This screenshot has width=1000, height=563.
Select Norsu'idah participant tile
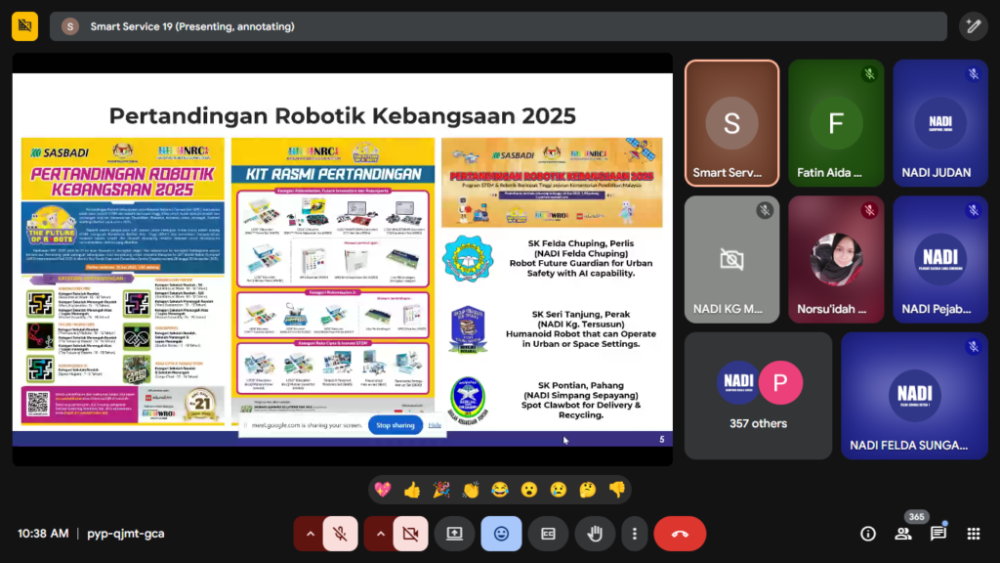pyautogui.click(x=836, y=259)
